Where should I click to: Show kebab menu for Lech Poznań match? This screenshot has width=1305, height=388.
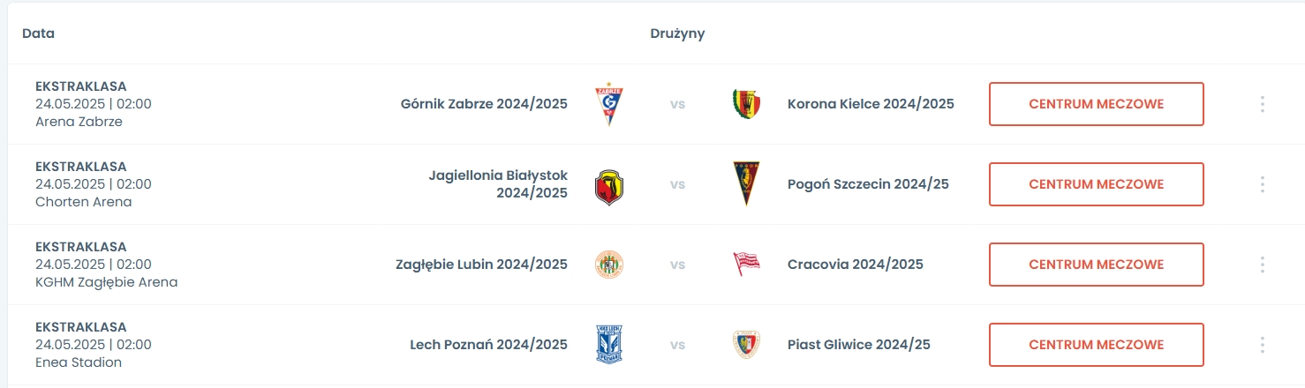[x=1263, y=345]
